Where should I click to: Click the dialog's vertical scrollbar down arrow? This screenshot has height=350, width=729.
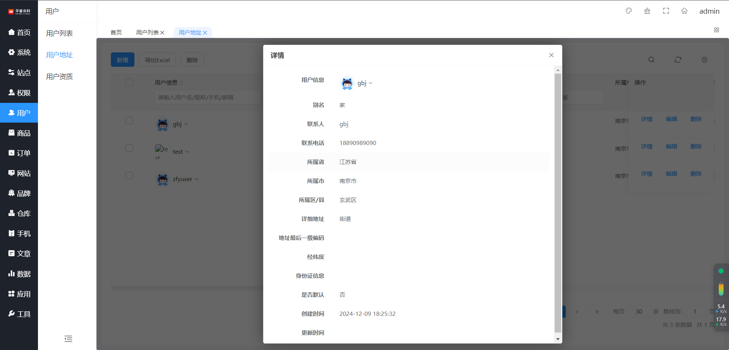coord(558,339)
